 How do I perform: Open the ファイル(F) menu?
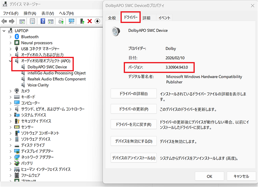tap(10, 13)
